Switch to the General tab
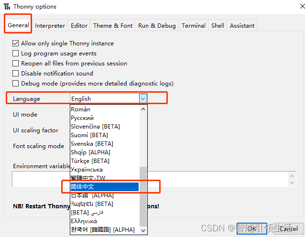Viewport: 305px width, 237px height. [18, 25]
